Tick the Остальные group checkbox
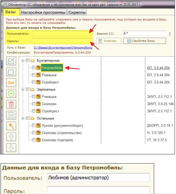Screen dimensions: 176x194 (28, 118)
